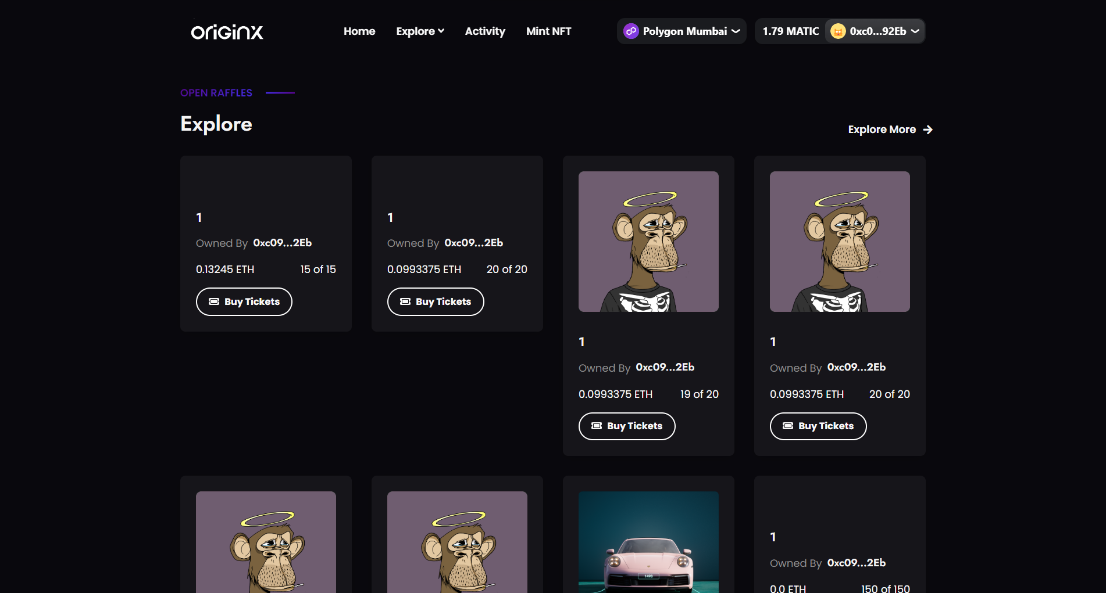Buy Tickets for the 19 of 20 raffle
Image resolution: width=1106 pixels, height=593 pixels.
coord(627,426)
